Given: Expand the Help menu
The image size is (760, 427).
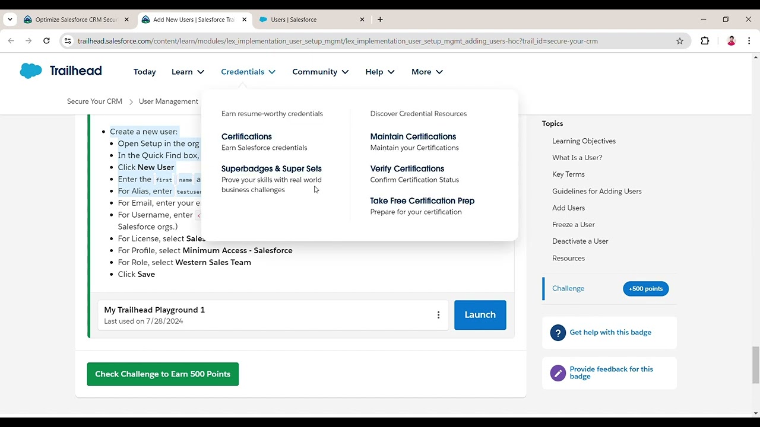Looking at the screenshot, I should click(380, 72).
